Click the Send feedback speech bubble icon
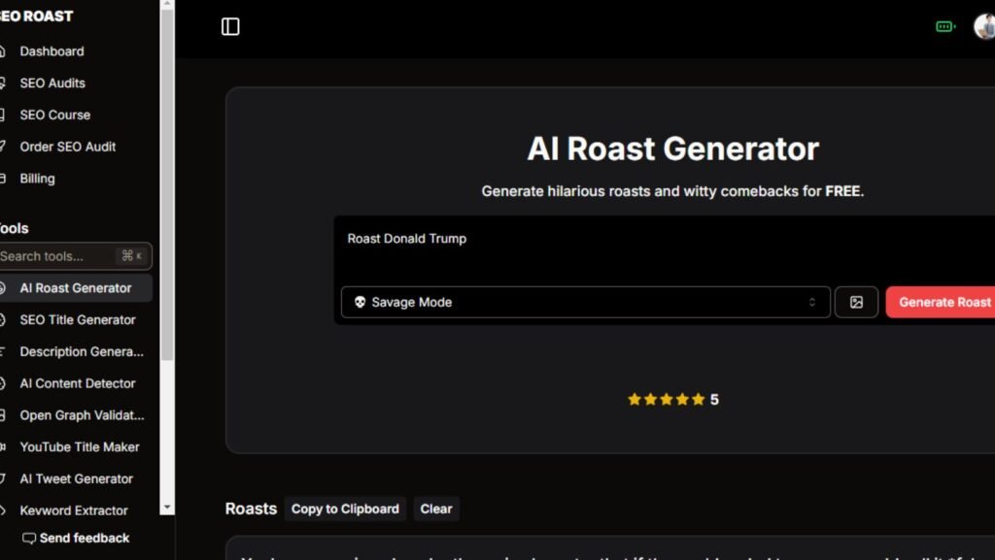 [x=29, y=539]
